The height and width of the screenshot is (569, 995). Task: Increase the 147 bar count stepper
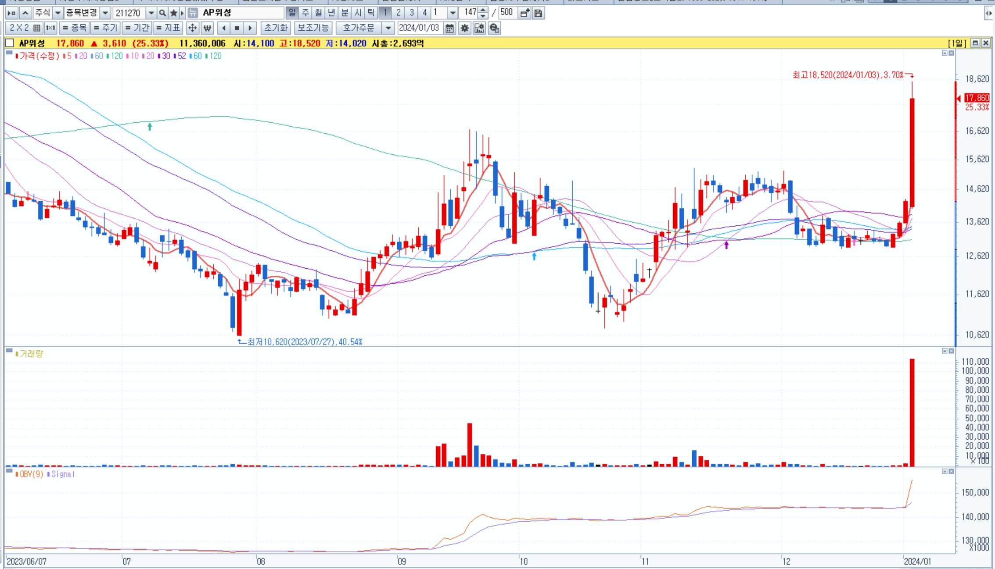click(x=483, y=10)
